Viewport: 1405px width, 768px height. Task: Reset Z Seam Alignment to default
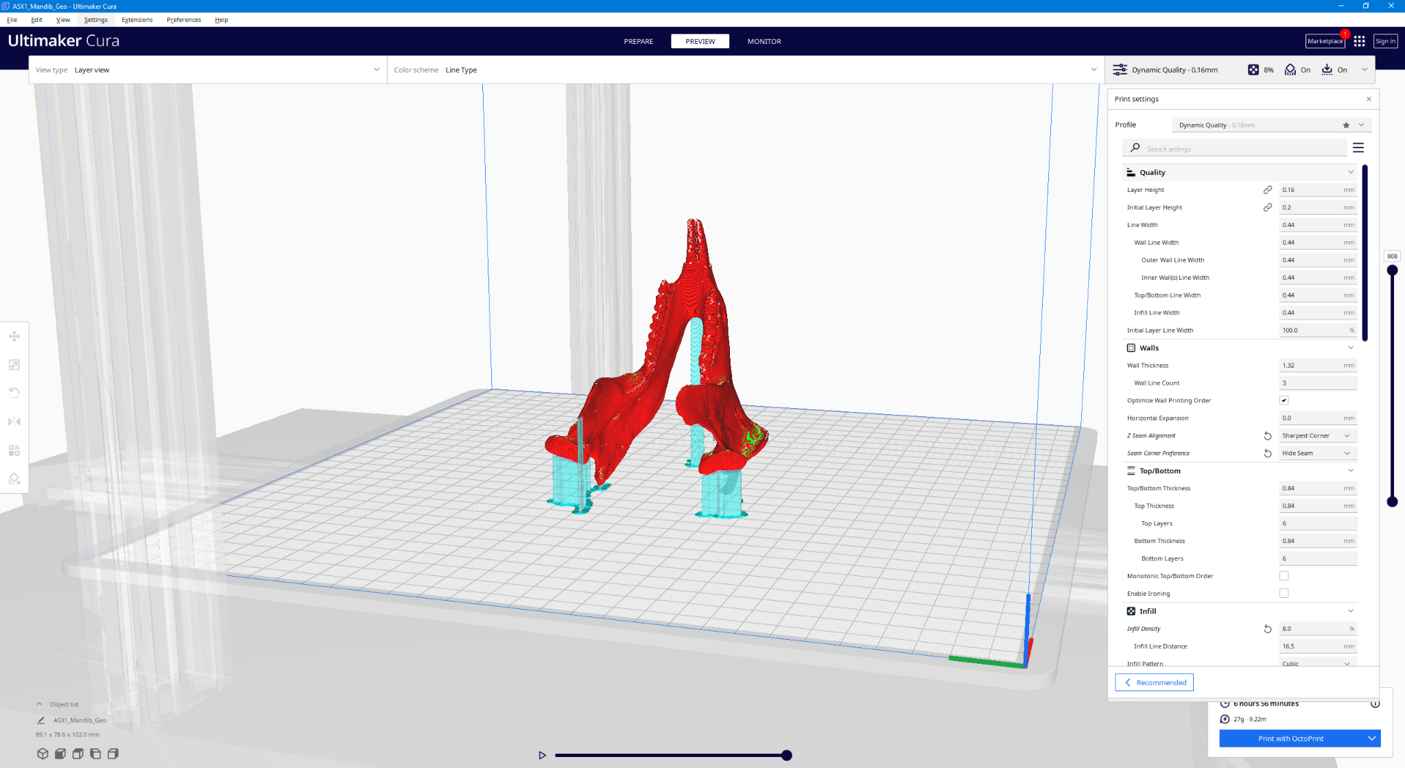tap(1267, 436)
